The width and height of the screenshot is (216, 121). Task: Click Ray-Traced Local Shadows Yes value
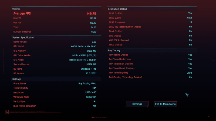(190, 68)
